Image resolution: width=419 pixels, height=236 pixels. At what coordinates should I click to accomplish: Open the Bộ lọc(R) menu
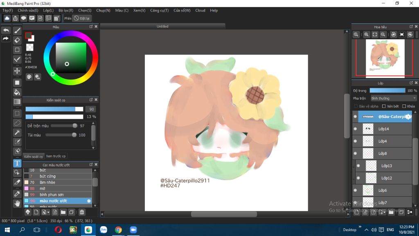tap(66, 10)
